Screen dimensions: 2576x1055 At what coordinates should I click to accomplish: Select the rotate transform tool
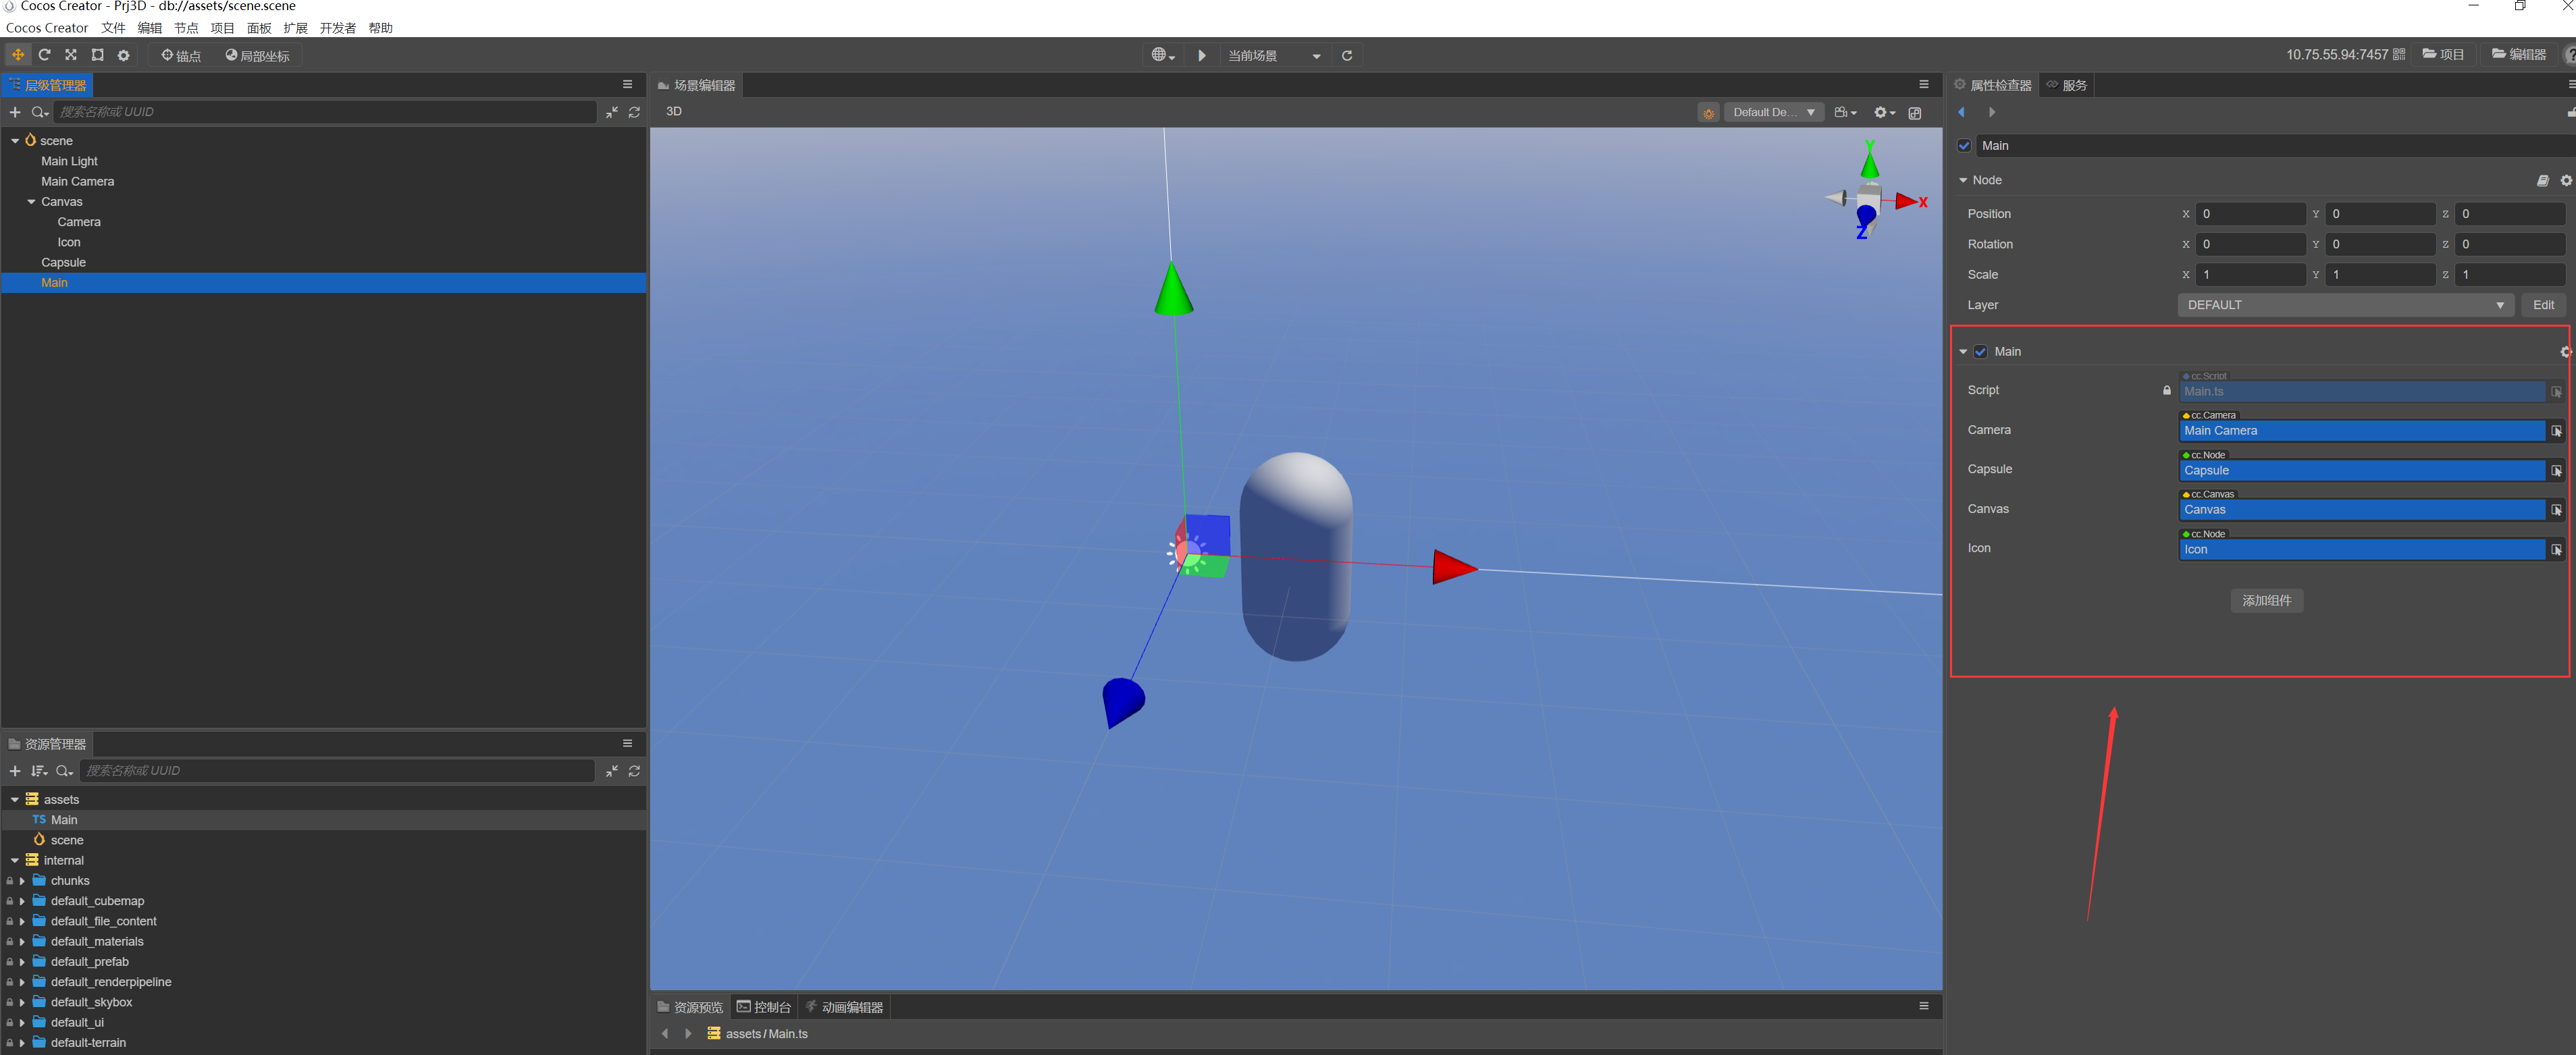(x=44, y=55)
